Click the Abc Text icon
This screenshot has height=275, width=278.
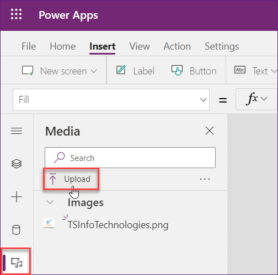[240, 70]
